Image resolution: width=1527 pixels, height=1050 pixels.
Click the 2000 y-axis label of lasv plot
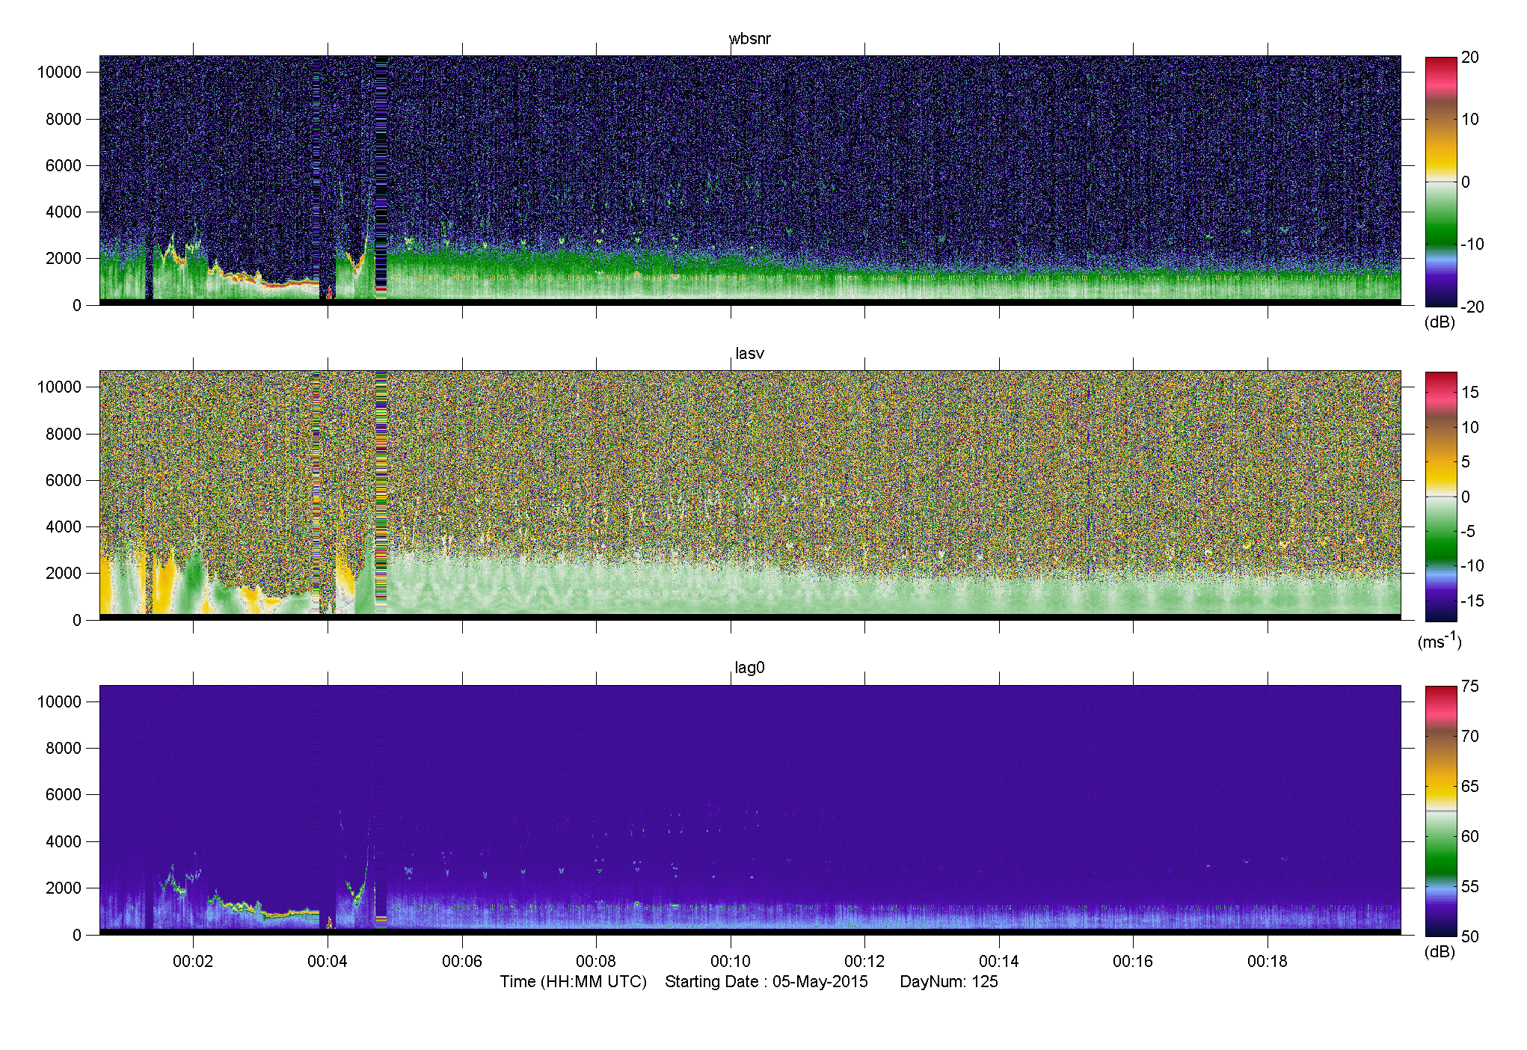[x=63, y=574]
